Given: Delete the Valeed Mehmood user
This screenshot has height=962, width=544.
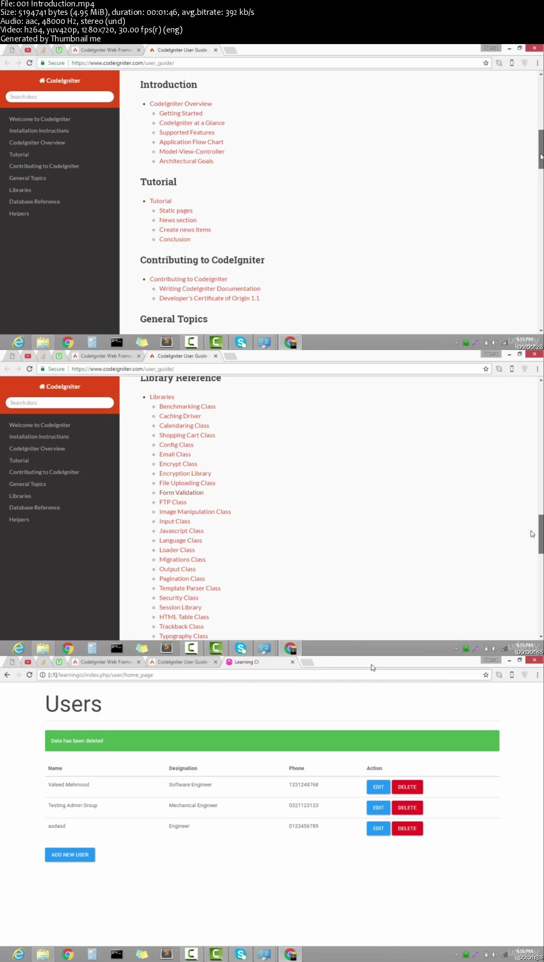Looking at the screenshot, I should pos(407,787).
